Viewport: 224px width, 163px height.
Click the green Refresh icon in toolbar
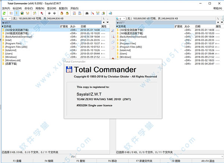tap(4, 13)
